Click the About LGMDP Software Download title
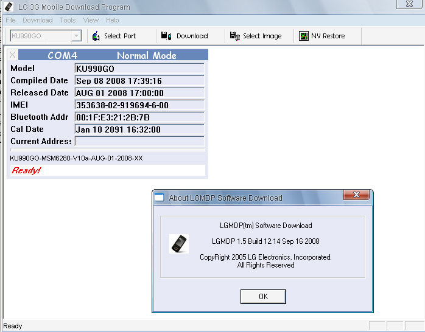Viewport: 425px width, 332px height. point(225,198)
